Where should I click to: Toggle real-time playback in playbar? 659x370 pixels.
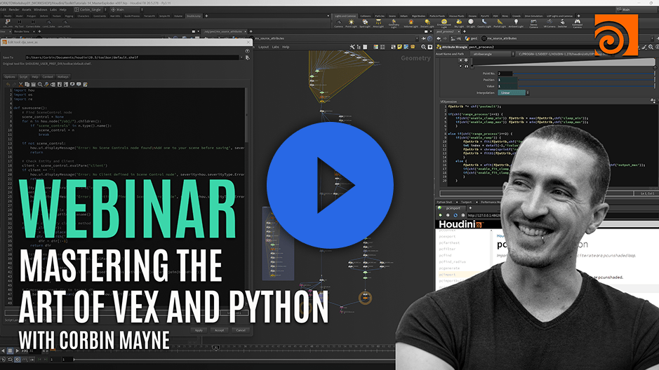click(18, 359)
